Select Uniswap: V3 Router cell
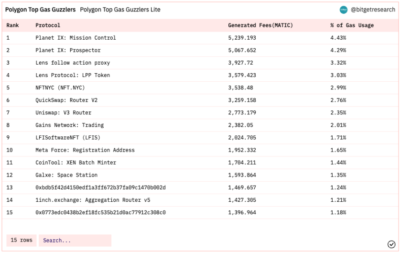The width and height of the screenshot is (401, 253). [x=64, y=113]
